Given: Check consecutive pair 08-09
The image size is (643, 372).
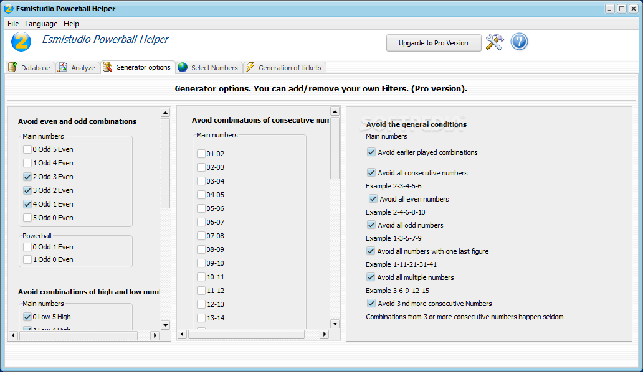Looking at the screenshot, I should coord(201,249).
